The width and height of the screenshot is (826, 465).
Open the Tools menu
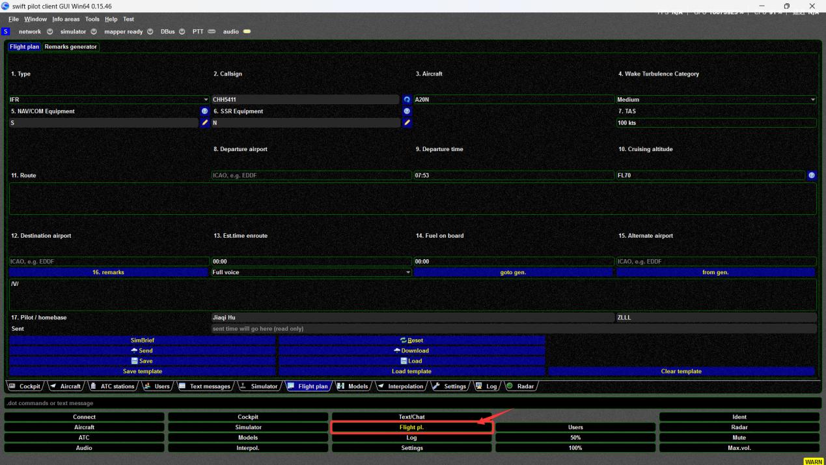[x=92, y=19]
